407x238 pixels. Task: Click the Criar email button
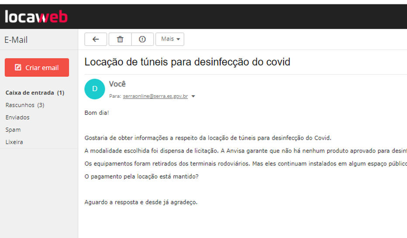37,68
